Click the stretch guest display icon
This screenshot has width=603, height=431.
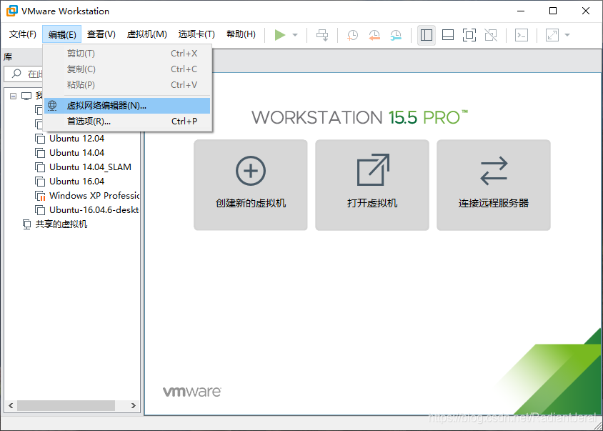point(552,35)
